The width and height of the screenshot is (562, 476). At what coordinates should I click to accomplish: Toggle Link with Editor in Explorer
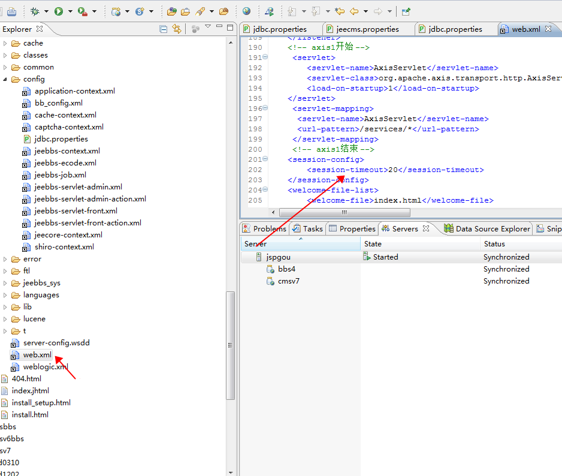pyautogui.click(x=176, y=29)
